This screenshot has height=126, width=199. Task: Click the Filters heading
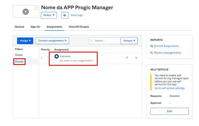tap(19, 49)
